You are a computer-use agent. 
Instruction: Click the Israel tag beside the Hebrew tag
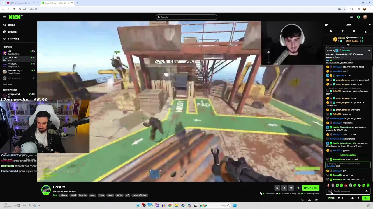coord(73,195)
